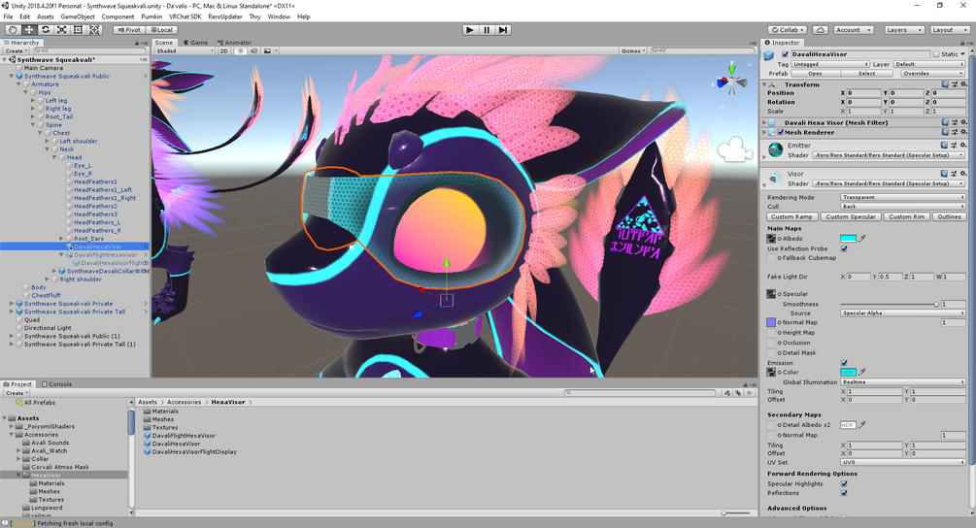Open the Layout dropdown
This screenshot has width=976, height=528.
pyautogui.click(x=949, y=30)
